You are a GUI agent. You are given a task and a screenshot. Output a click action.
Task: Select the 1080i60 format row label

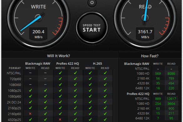click(x=15, y=85)
